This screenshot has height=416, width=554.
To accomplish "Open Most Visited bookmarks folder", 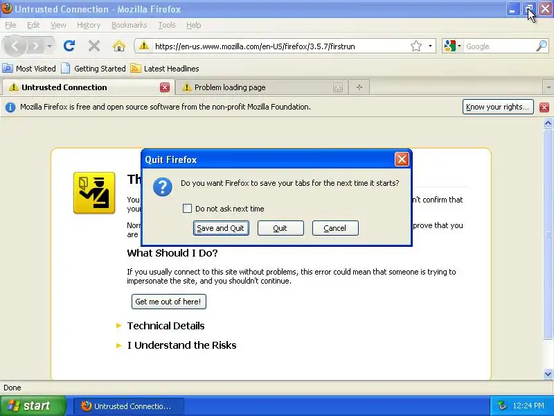I will (x=29, y=69).
